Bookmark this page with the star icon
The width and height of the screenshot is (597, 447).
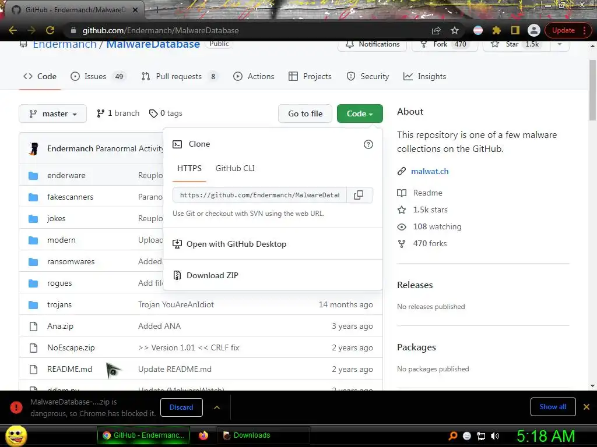pyautogui.click(x=455, y=30)
